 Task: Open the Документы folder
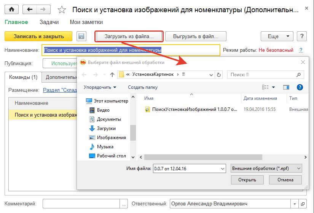pyautogui.click(x=105, y=119)
